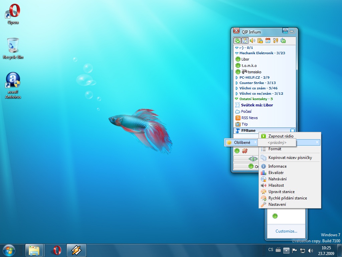Click the Customize... link in tray popup

click(286, 231)
